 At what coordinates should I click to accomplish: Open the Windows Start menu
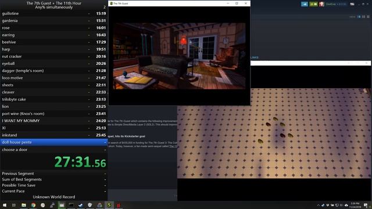point(5,205)
